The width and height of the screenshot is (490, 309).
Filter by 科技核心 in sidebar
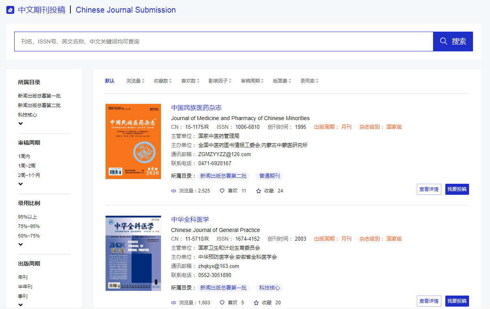(x=27, y=115)
